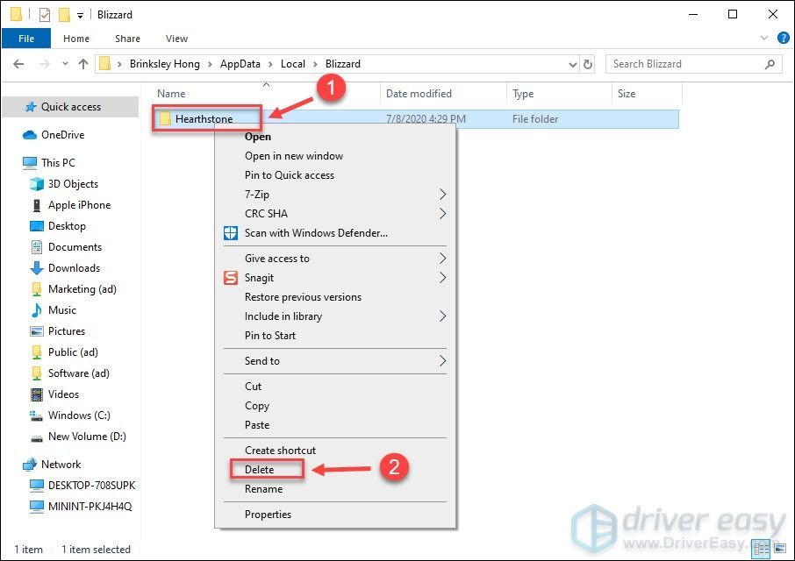Expand the Send to submenu

click(335, 361)
